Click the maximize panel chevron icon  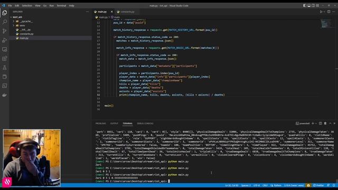coord(330,123)
